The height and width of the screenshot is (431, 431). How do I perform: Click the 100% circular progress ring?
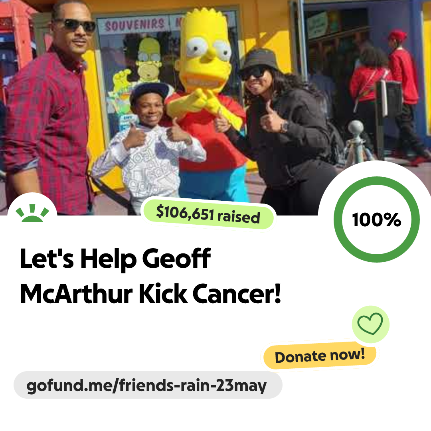[377, 219]
